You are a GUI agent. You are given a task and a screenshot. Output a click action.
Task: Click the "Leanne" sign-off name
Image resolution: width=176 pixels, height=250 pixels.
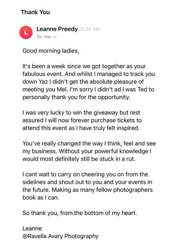click(32, 228)
